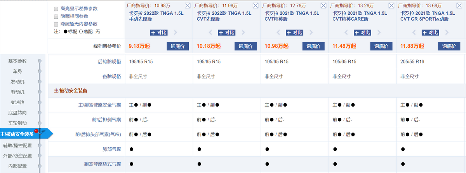
Task: Add CVT精英CARE版 to comparison with +对比
Action: coord(363,33)
